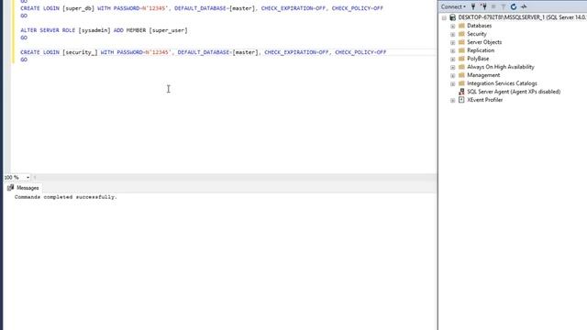Click the PolyBase folder icon
This screenshot has height=330, width=587.
pyautogui.click(x=461, y=59)
